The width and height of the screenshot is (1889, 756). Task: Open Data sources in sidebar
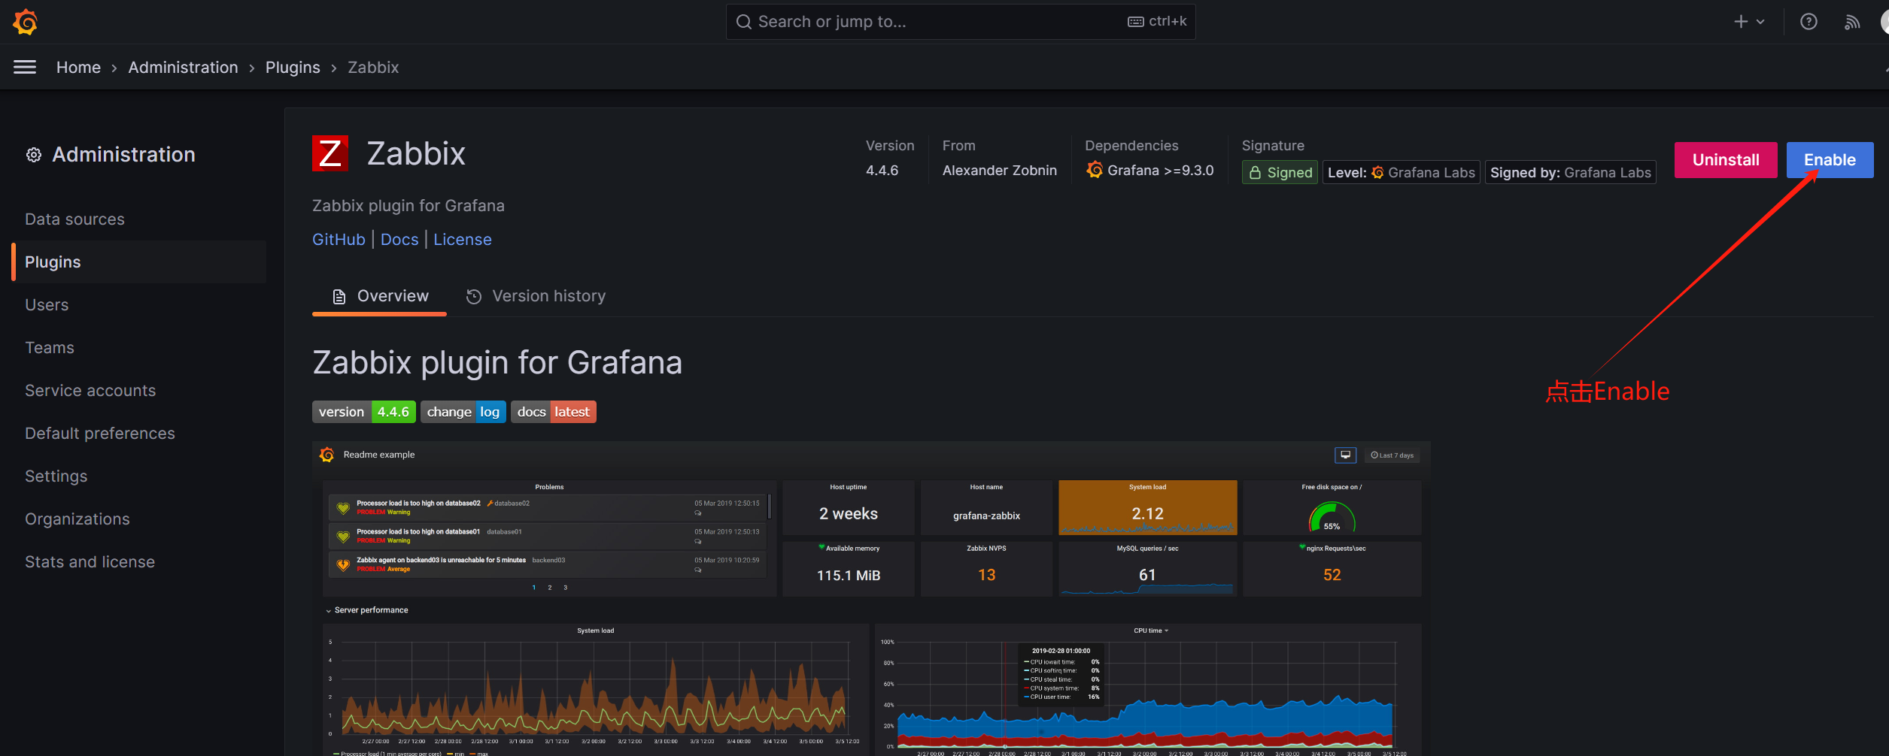[x=74, y=219]
